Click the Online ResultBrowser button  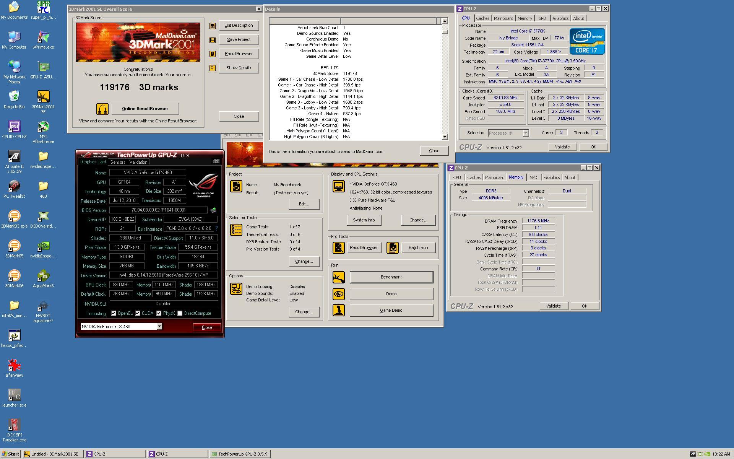(145, 109)
